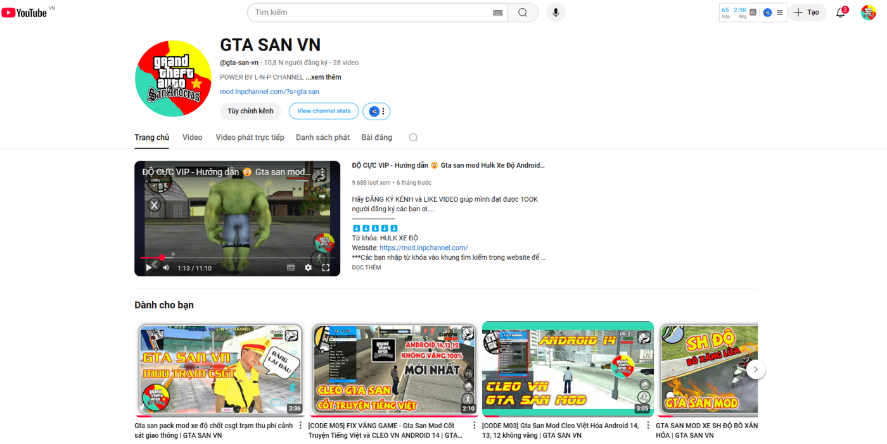Screen dimensions: 887x444
Task: Click the YouTube logo to go home
Action: click(25, 13)
